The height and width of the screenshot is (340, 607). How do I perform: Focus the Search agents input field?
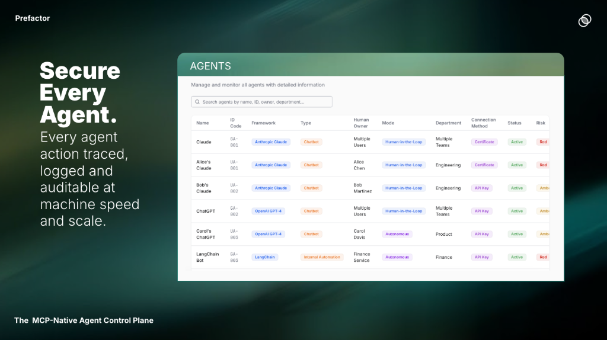pos(261,102)
